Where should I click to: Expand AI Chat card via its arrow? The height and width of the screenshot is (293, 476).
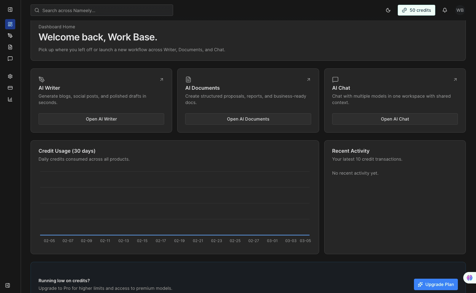(x=455, y=79)
